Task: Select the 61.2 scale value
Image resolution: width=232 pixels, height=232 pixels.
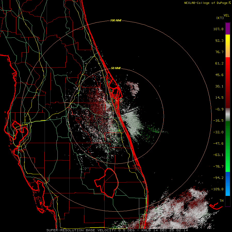Action: click(219, 63)
